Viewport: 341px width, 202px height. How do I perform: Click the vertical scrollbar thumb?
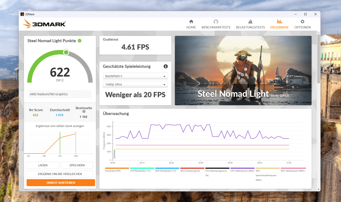coord(319,58)
